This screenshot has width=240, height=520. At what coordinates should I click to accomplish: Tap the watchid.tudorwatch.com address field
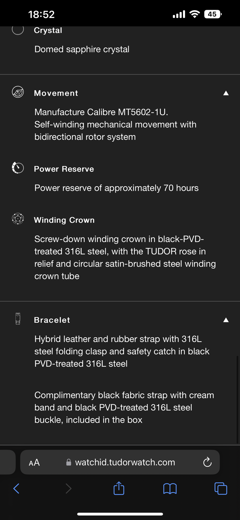125,462
